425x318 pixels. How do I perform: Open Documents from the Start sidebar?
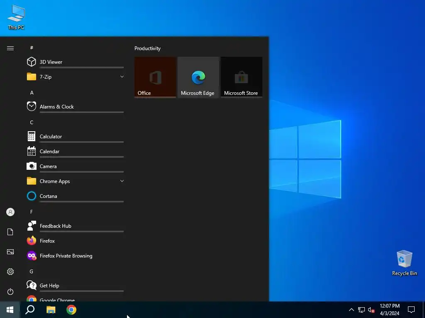click(x=10, y=232)
